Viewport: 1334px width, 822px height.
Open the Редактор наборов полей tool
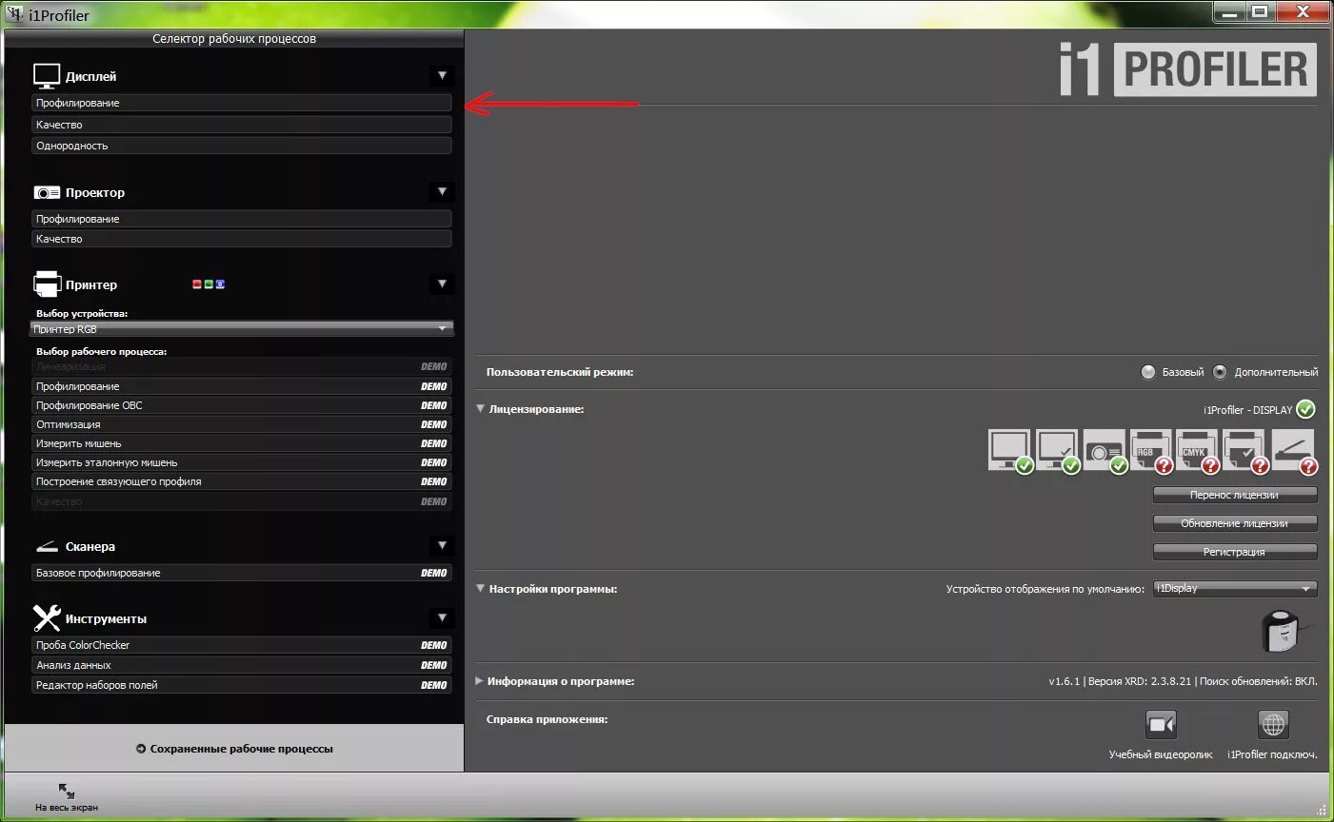pyautogui.click(x=242, y=685)
